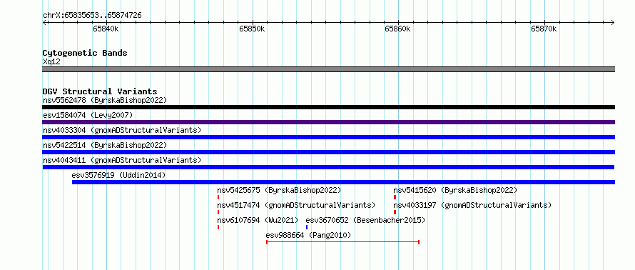Select the red marker under nsv4517474
This screenshot has width=635, height=270.
pos(218,212)
